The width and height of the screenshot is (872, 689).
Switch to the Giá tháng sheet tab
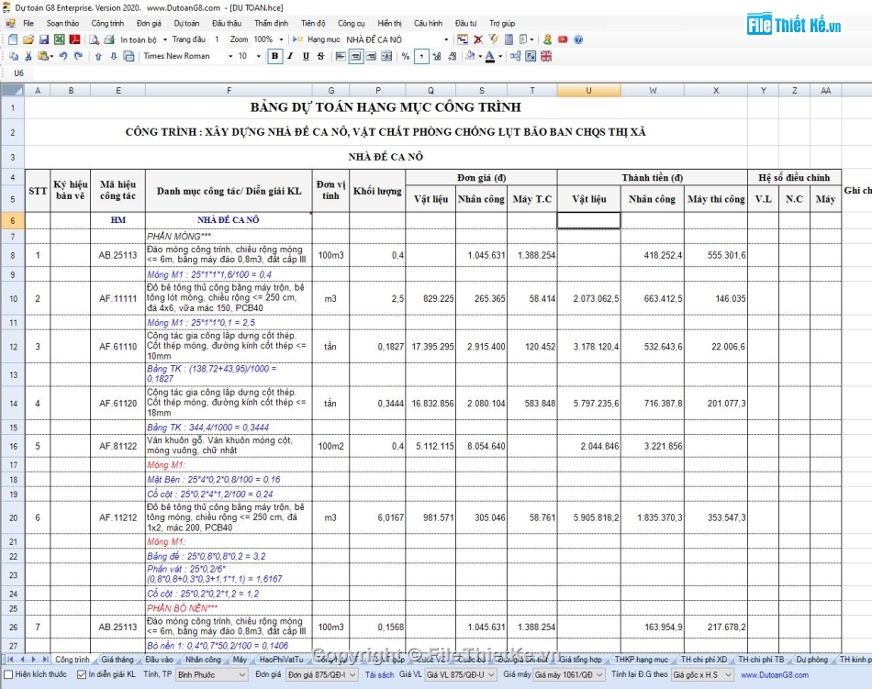point(117,660)
